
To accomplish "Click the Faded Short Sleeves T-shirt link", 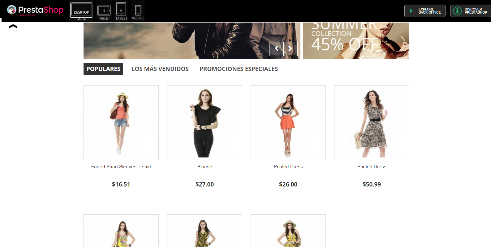I will [x=121, y=167].
